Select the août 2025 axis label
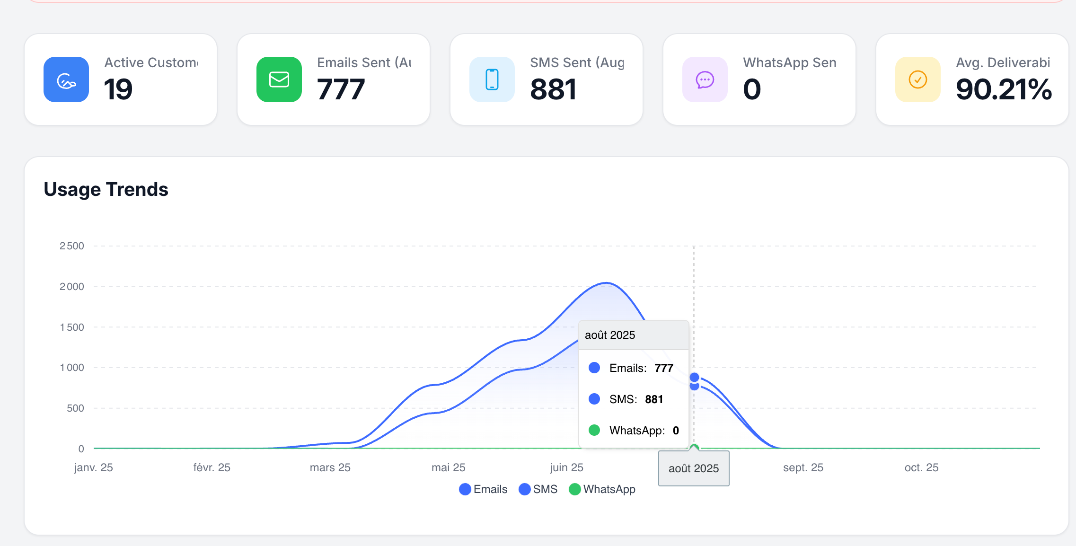 click(x=694, y=468)
